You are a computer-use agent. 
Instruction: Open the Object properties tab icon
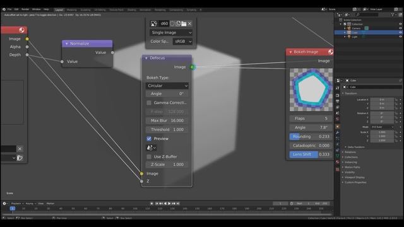point(338,127)
